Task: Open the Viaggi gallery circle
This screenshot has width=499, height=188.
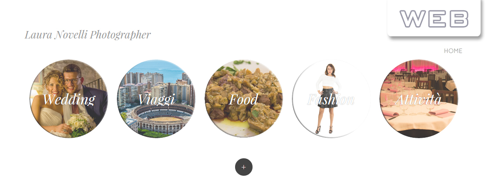Action: tap(156, 99)
